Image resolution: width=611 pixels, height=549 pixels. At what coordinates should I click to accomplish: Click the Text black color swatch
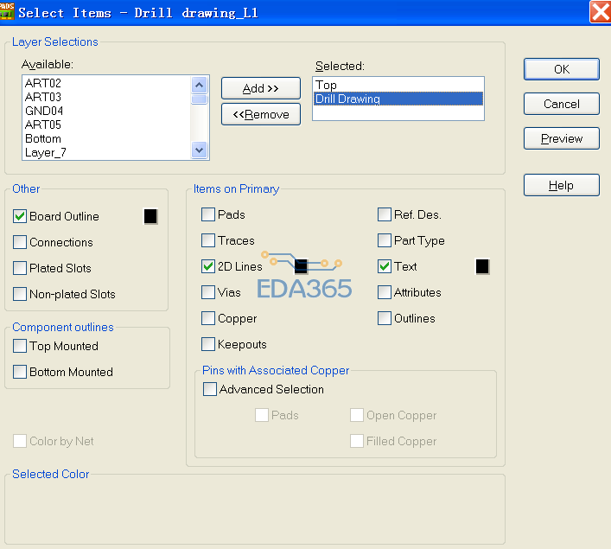[x=482, y=266]
